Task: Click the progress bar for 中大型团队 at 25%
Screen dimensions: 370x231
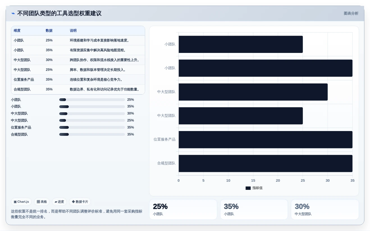Action: 92,120
